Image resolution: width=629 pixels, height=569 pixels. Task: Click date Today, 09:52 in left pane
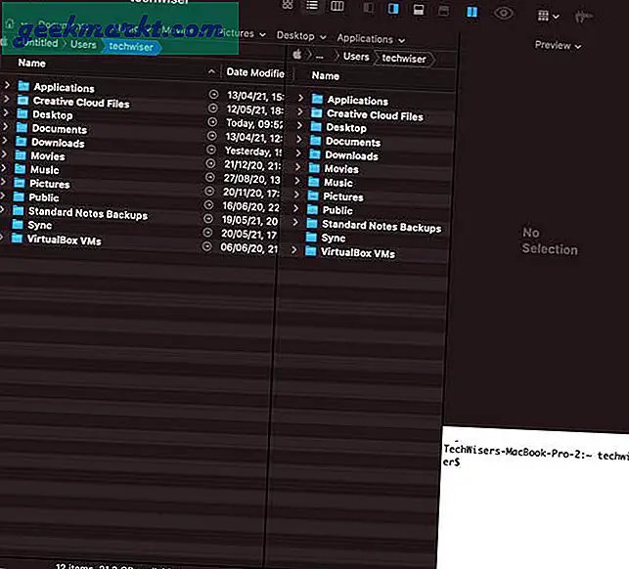pyautogui.click(x=254, y=123)
